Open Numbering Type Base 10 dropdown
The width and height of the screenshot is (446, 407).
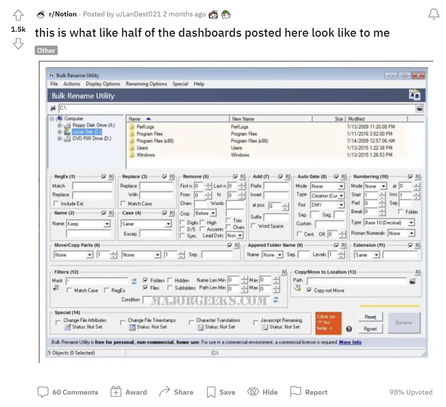389,223
